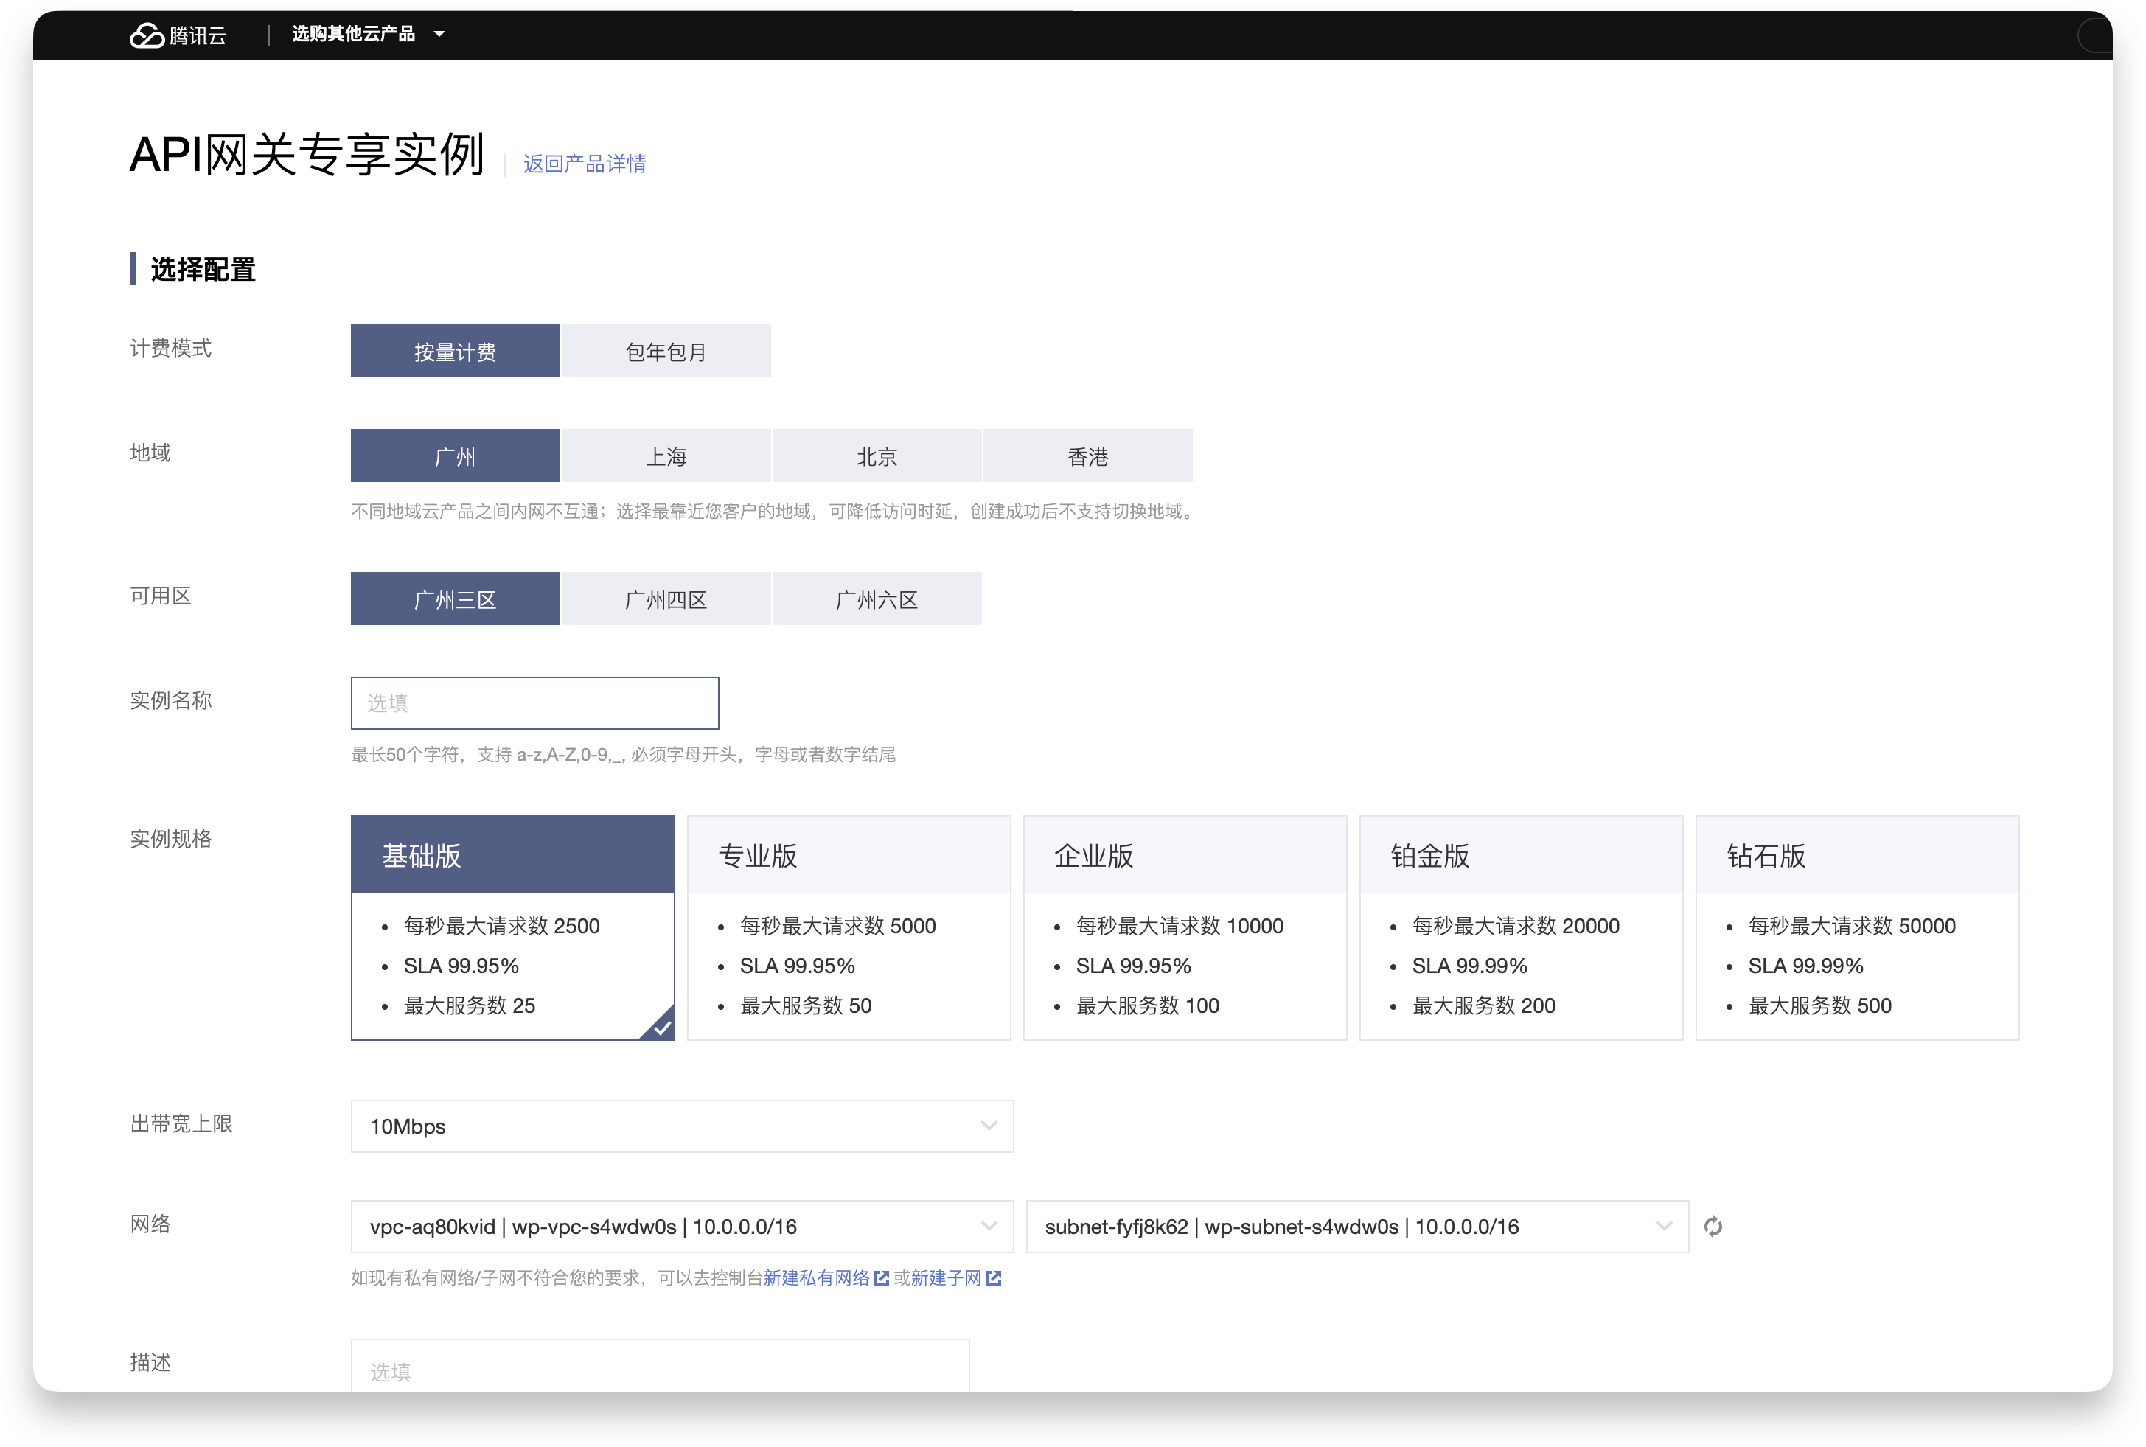Open the 新建子网 link
Image resolution: width=2146 pixels, height=1447 pixels.
[945, 1278]
